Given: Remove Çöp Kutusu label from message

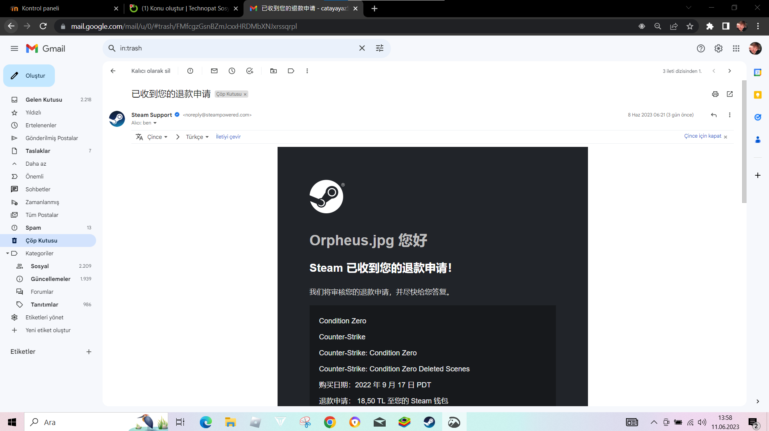Looking at the screenshot, I should [245, 94].
